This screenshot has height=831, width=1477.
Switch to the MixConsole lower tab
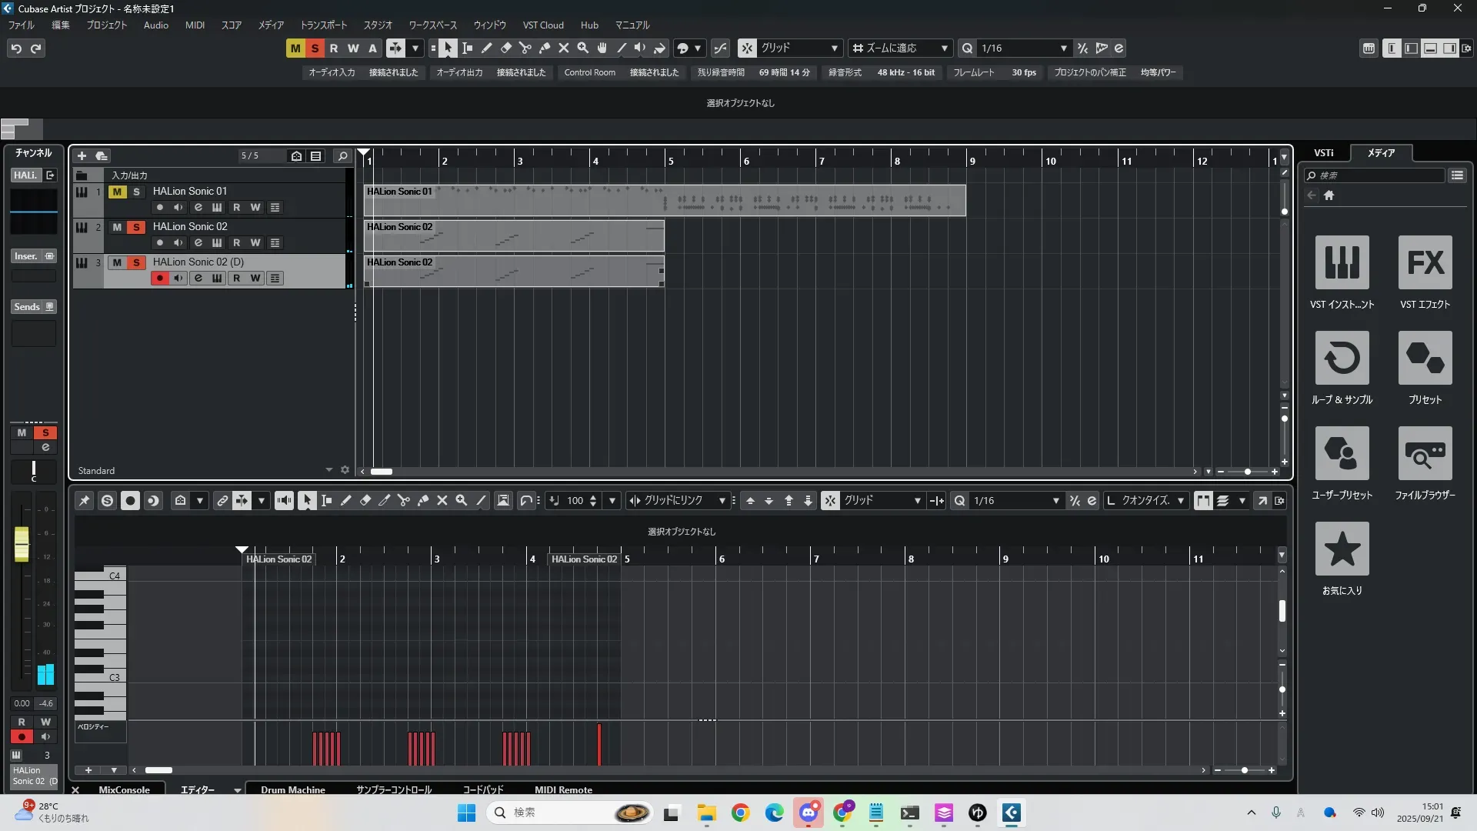[124, 789]
